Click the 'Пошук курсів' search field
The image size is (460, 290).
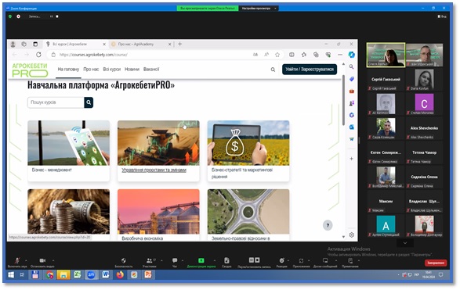[56, 102]
